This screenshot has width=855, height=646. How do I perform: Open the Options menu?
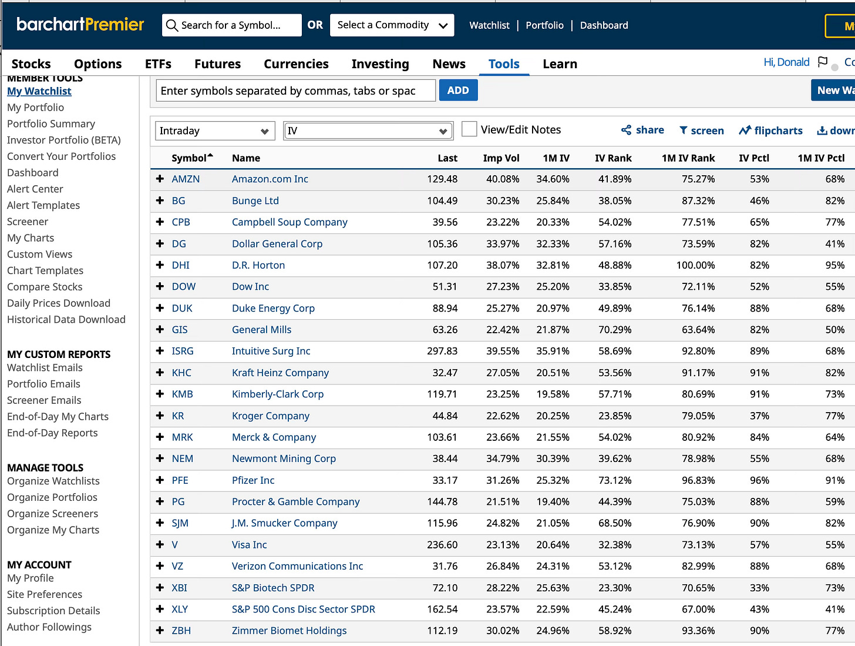(x=98, y=63)
